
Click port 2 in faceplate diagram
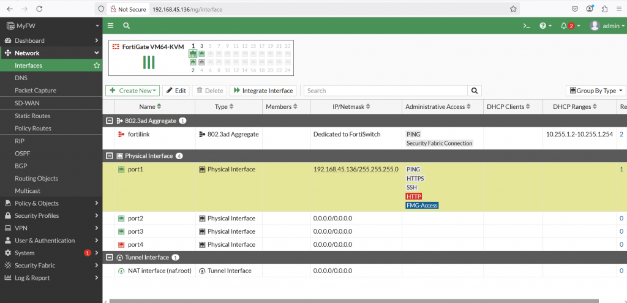[x=193, y=62]
